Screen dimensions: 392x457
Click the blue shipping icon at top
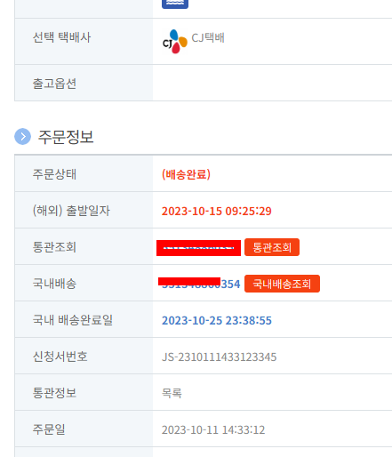click(175, 4)
